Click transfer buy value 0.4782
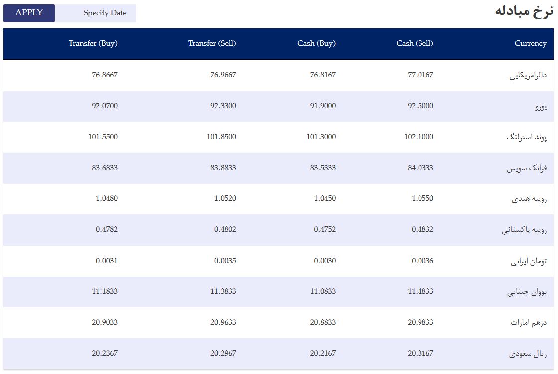 point(107,229)
